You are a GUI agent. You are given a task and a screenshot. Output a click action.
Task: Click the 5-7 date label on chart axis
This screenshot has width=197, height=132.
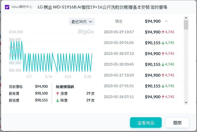coord(29,77)
